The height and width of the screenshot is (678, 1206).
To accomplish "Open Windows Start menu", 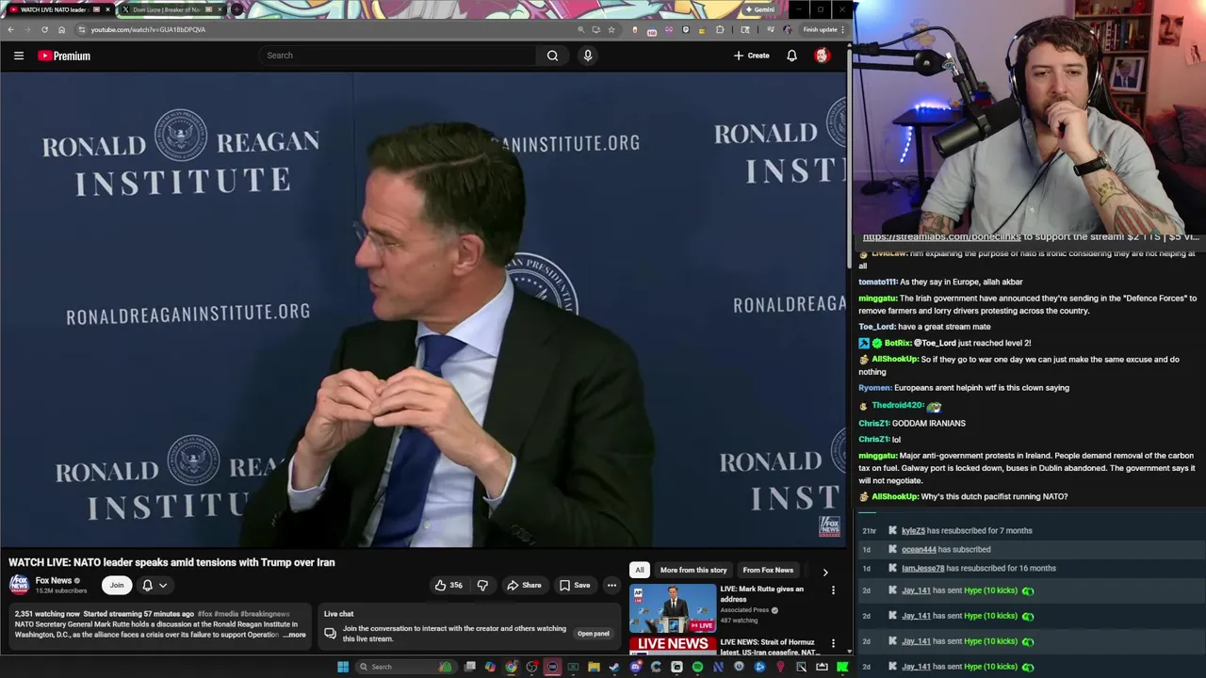I will (343, 667).
